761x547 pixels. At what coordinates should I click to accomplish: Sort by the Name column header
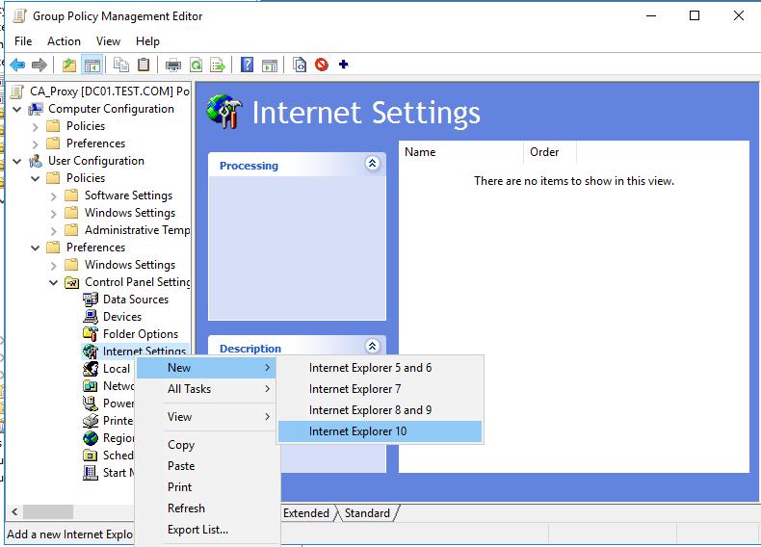pyautogui.click(x=461, y=152)
